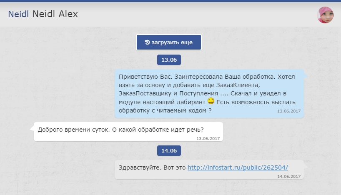
Task: Click the 13.06.2017 timestamp in the blue message
Action: point(289,111)
